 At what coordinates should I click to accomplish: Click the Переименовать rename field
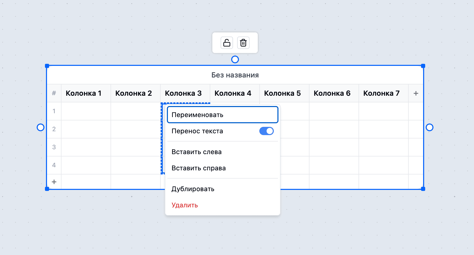(x=222, y=115)
